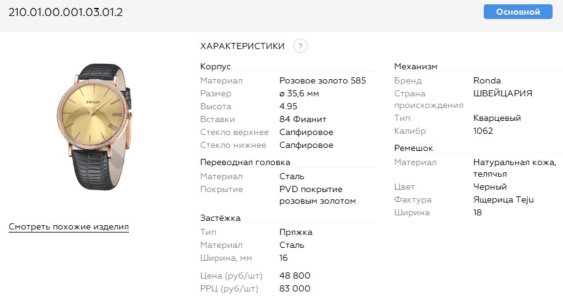Click the Характеристики heading
Image resolution: width=563 pixels, height=300 pixels.
243,46
